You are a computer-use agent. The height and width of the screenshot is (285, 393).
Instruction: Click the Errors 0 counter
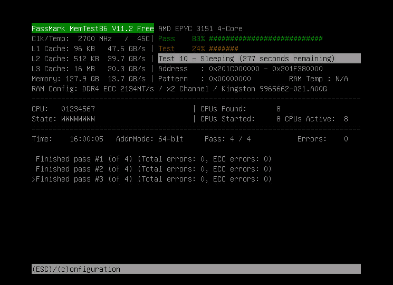pos(322,139)
